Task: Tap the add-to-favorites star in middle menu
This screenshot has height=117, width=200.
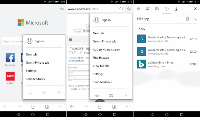Action: point(97,95)
